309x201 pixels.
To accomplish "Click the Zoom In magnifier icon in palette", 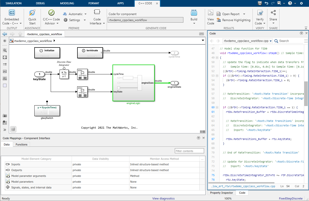I will [5, 50].
